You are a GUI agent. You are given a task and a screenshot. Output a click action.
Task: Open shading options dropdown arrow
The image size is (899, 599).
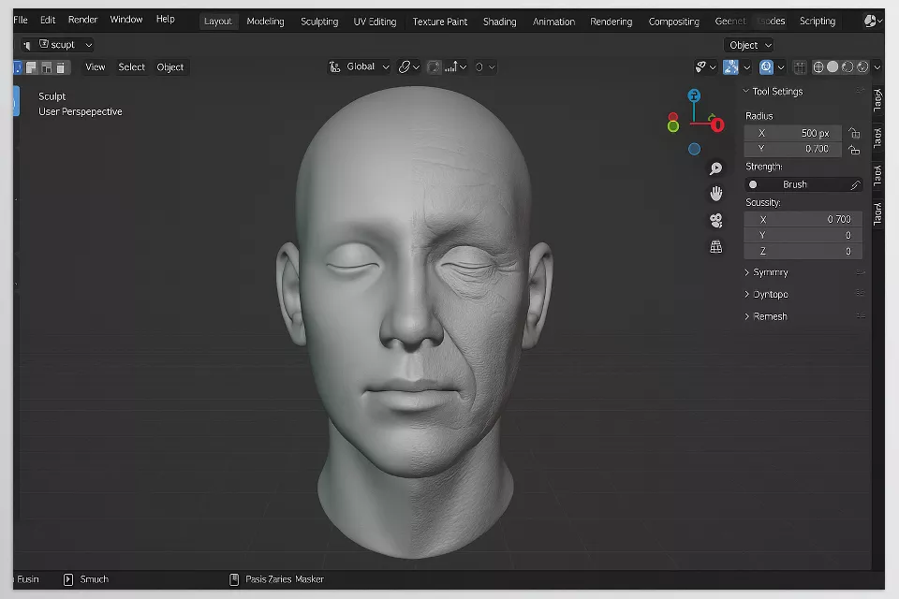coord(877,67)
